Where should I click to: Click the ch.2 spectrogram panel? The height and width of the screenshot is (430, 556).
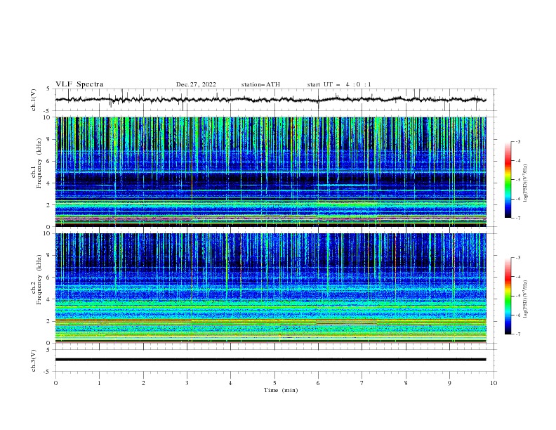coord(270,288)
